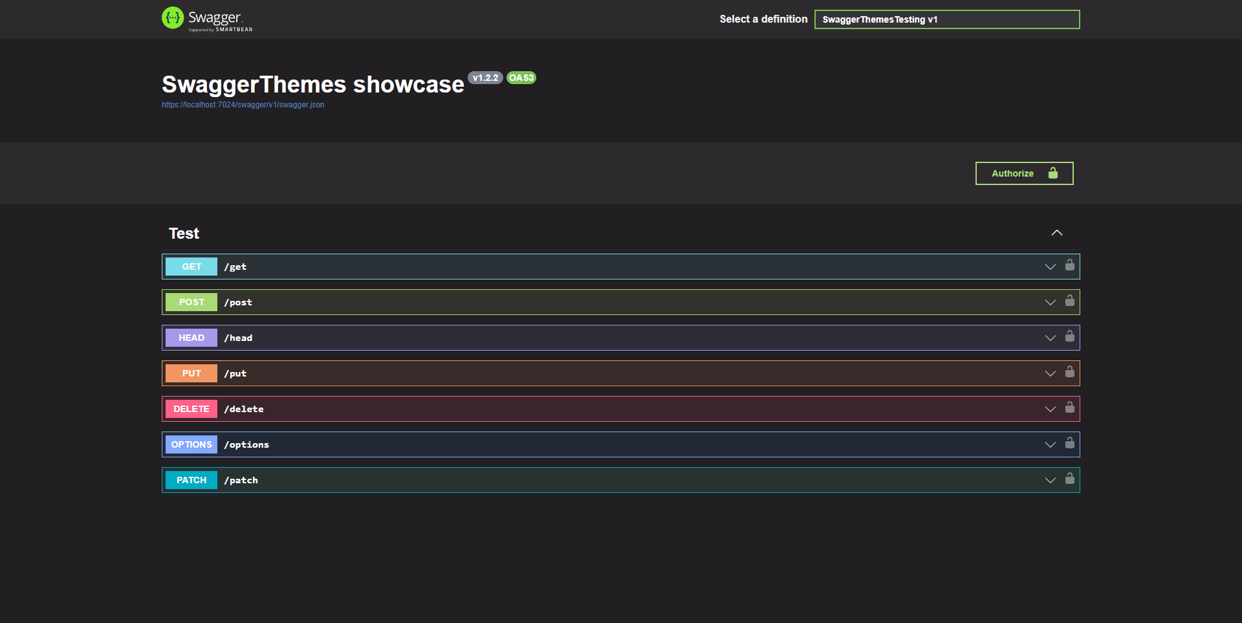Click the SwaggerThemes showcase title
Viewport: 1242px width, 623px height.
pos(313,85)
